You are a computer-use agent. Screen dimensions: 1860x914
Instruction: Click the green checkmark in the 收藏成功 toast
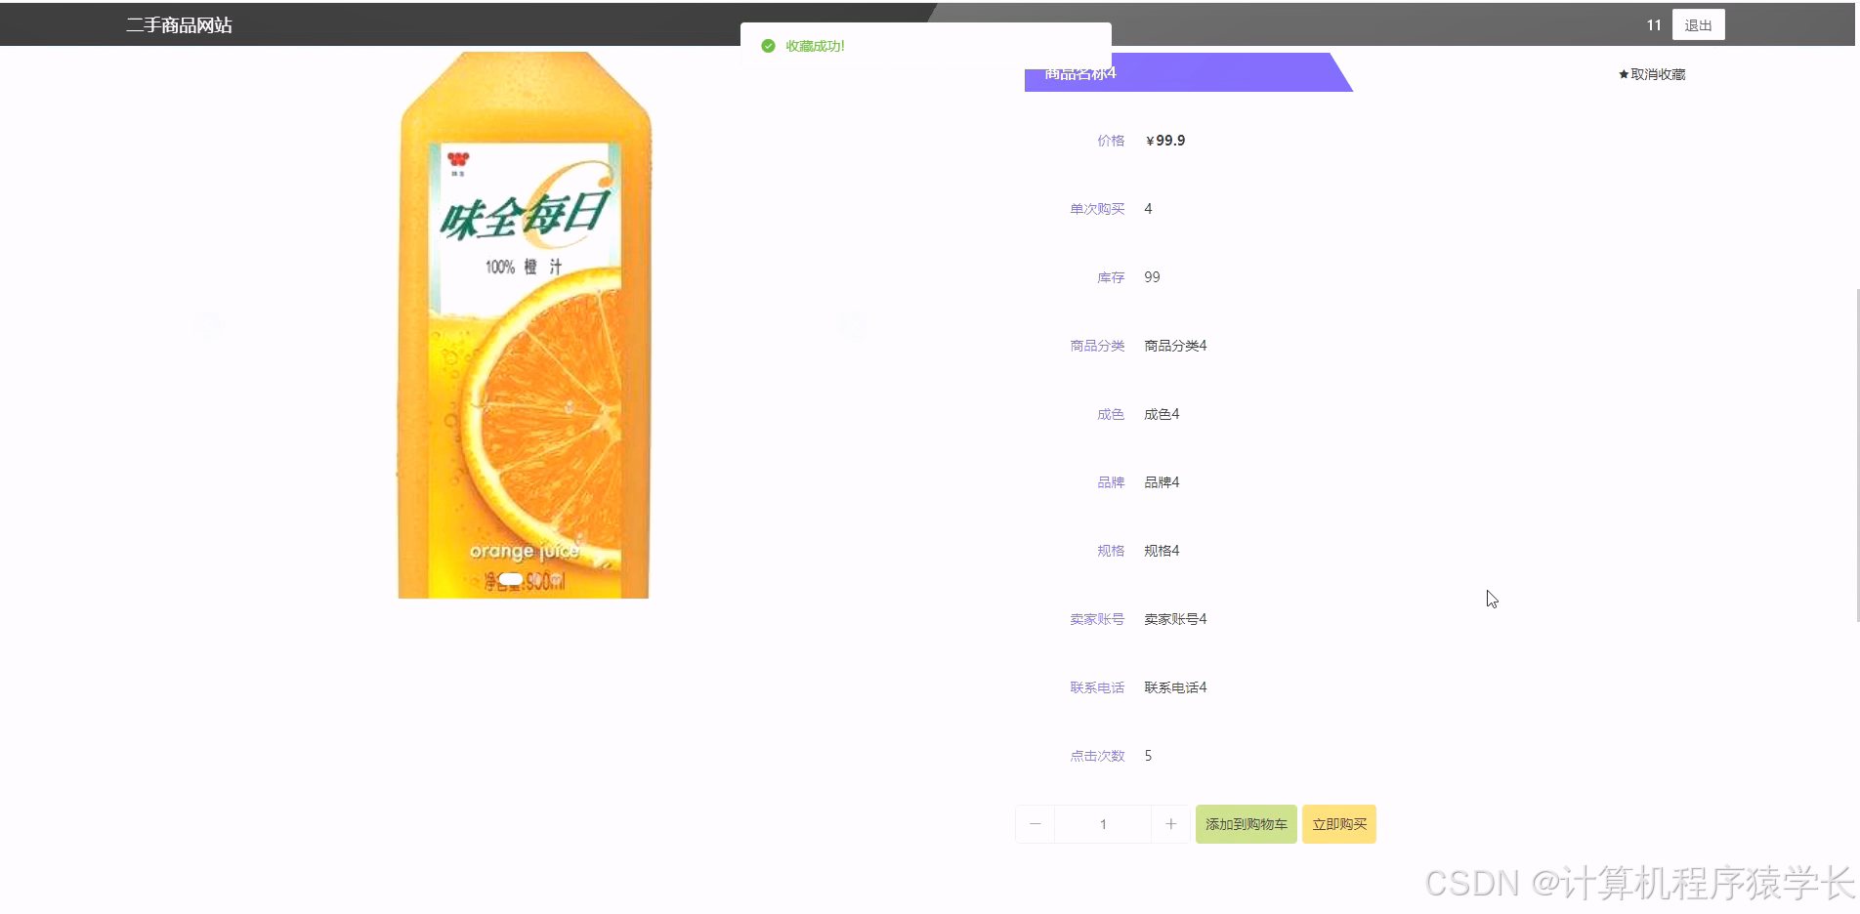click(768, 46)
